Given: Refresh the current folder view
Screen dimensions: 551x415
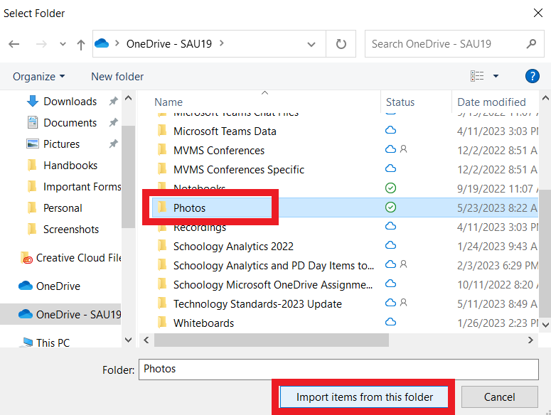Looking at the screenshot, I should point(341,44).
